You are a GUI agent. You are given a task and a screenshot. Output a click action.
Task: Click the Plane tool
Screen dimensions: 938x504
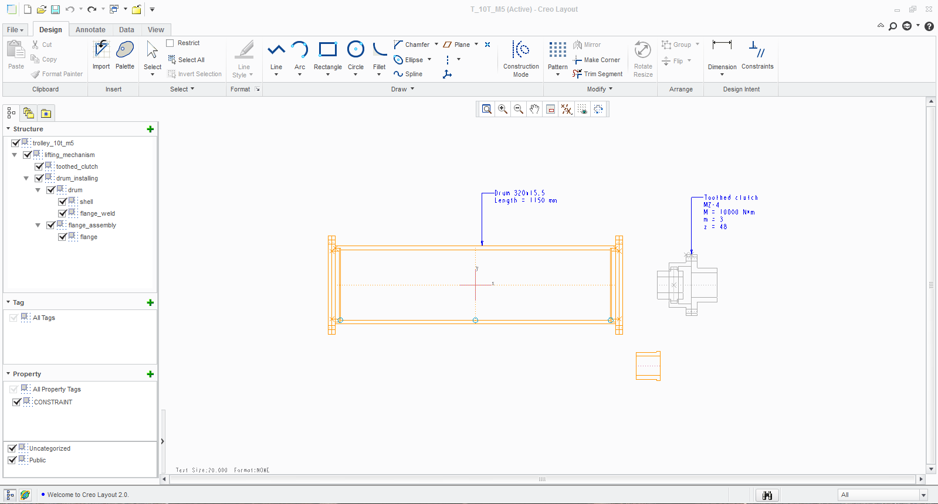pyautogui.click(x=456, y=45)
